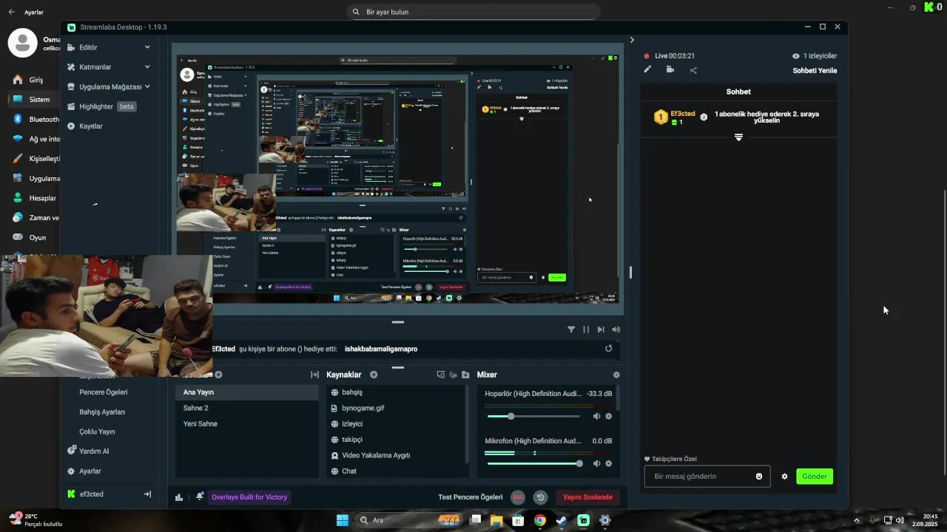Expand the Editör menu
947x532 pixels.
click(109, 47)
